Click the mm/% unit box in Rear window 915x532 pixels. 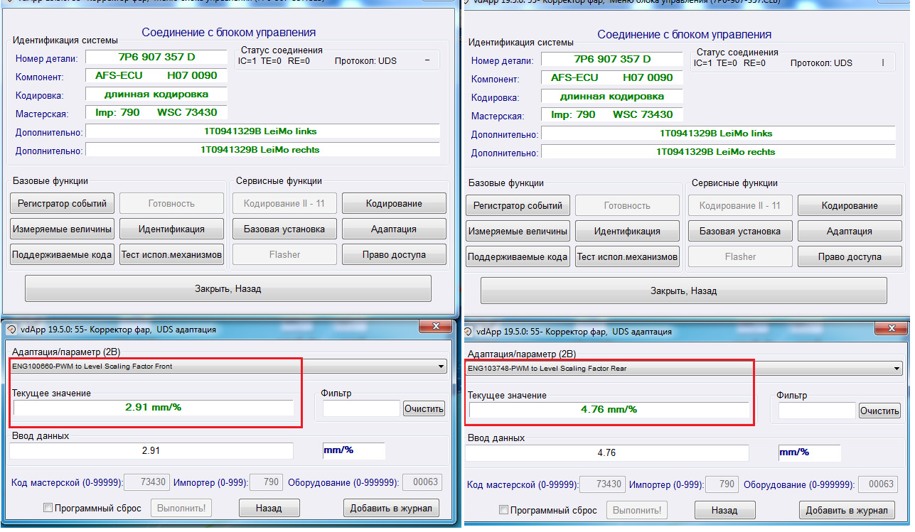(809, 453)
